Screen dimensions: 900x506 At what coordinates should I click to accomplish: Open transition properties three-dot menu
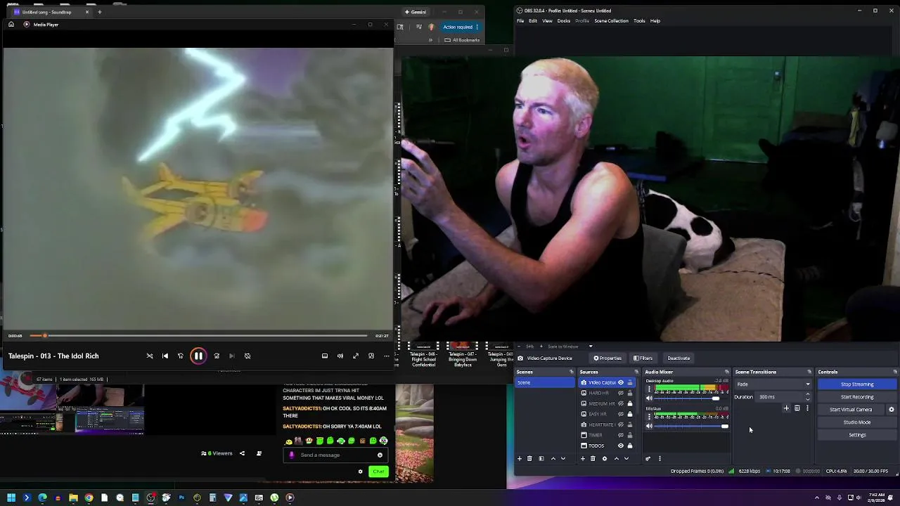807,408
